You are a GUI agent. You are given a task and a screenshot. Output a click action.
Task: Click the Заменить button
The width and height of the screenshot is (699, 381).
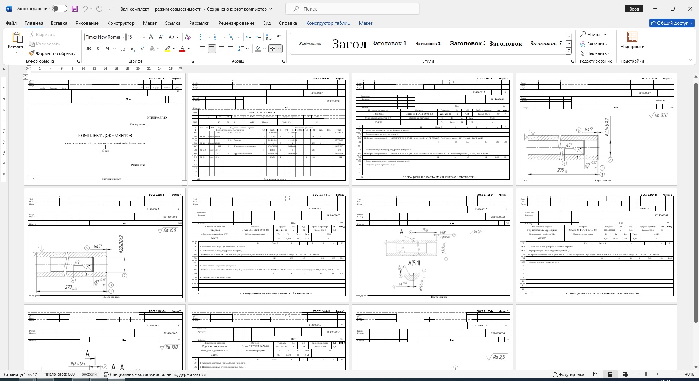tap(593, 44)
